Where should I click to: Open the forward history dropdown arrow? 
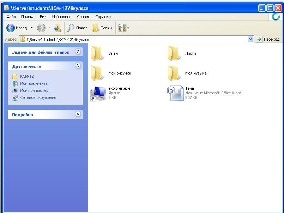49,28
